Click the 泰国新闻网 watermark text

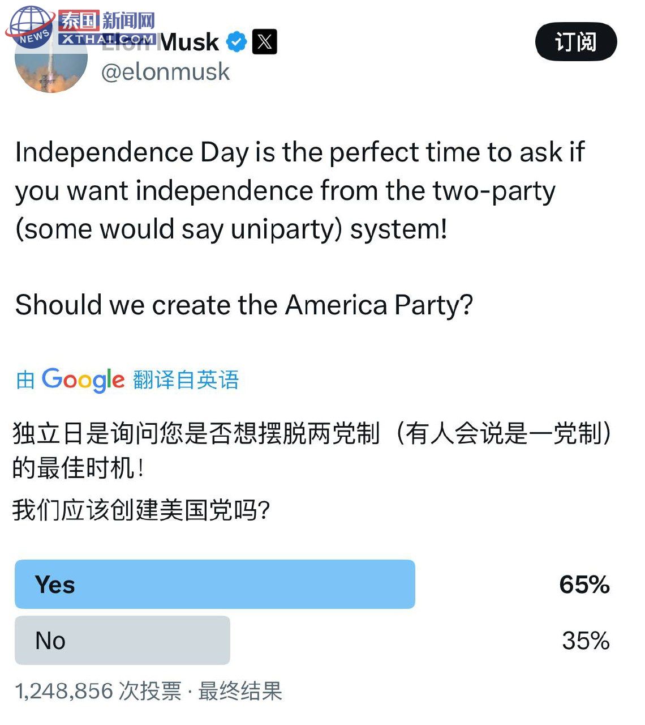coord(107,21)
